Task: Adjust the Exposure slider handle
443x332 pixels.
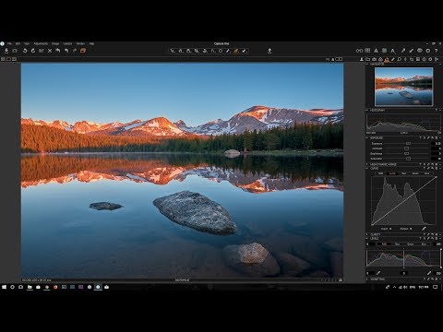Action: pyautogui.click(x=408, y=144)
